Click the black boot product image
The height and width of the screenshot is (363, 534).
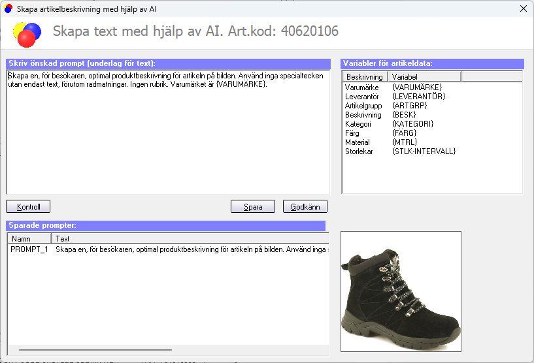401,292
